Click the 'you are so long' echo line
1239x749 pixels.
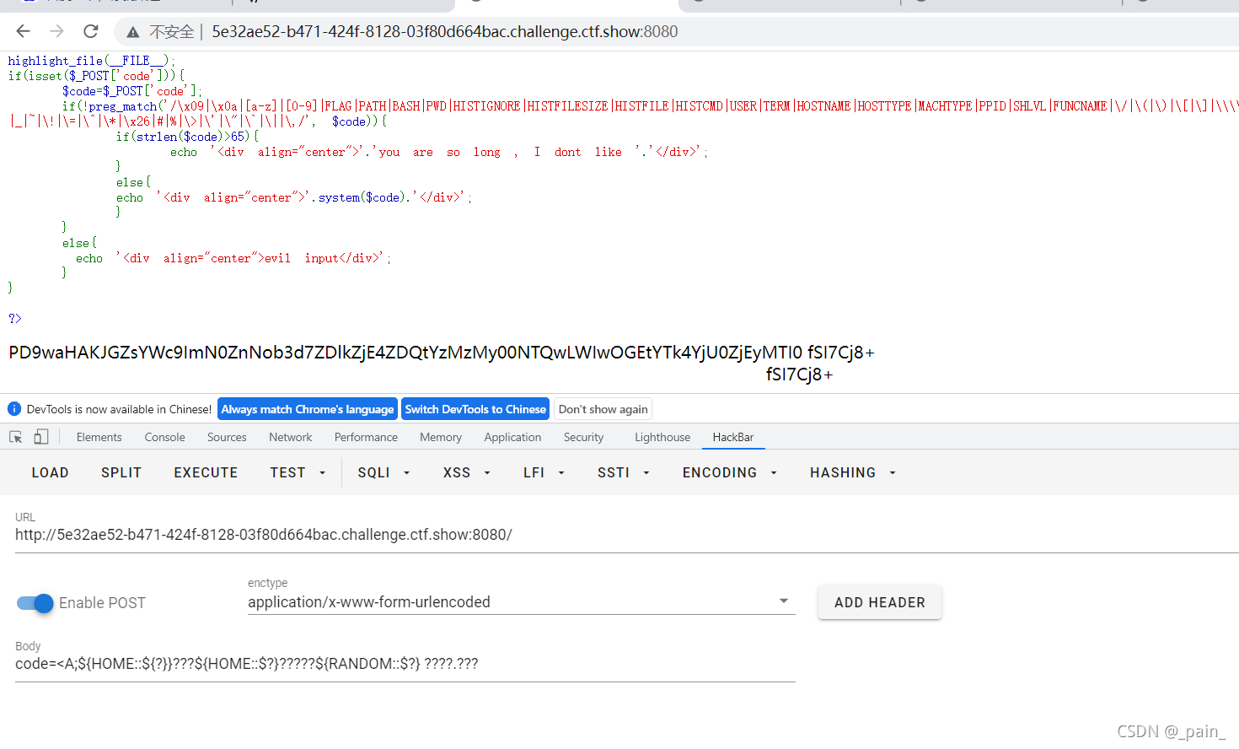pyautogui.click(x=439, y=152)
